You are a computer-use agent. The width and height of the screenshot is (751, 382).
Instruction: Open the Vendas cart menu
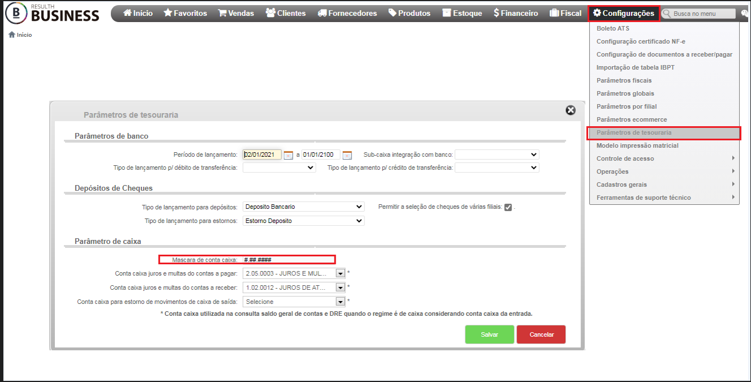236,13
